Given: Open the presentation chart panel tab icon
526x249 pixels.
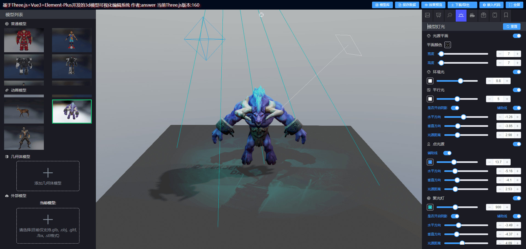Looking at the screenshot, I should pyautogui.click(x=439, y=15).
